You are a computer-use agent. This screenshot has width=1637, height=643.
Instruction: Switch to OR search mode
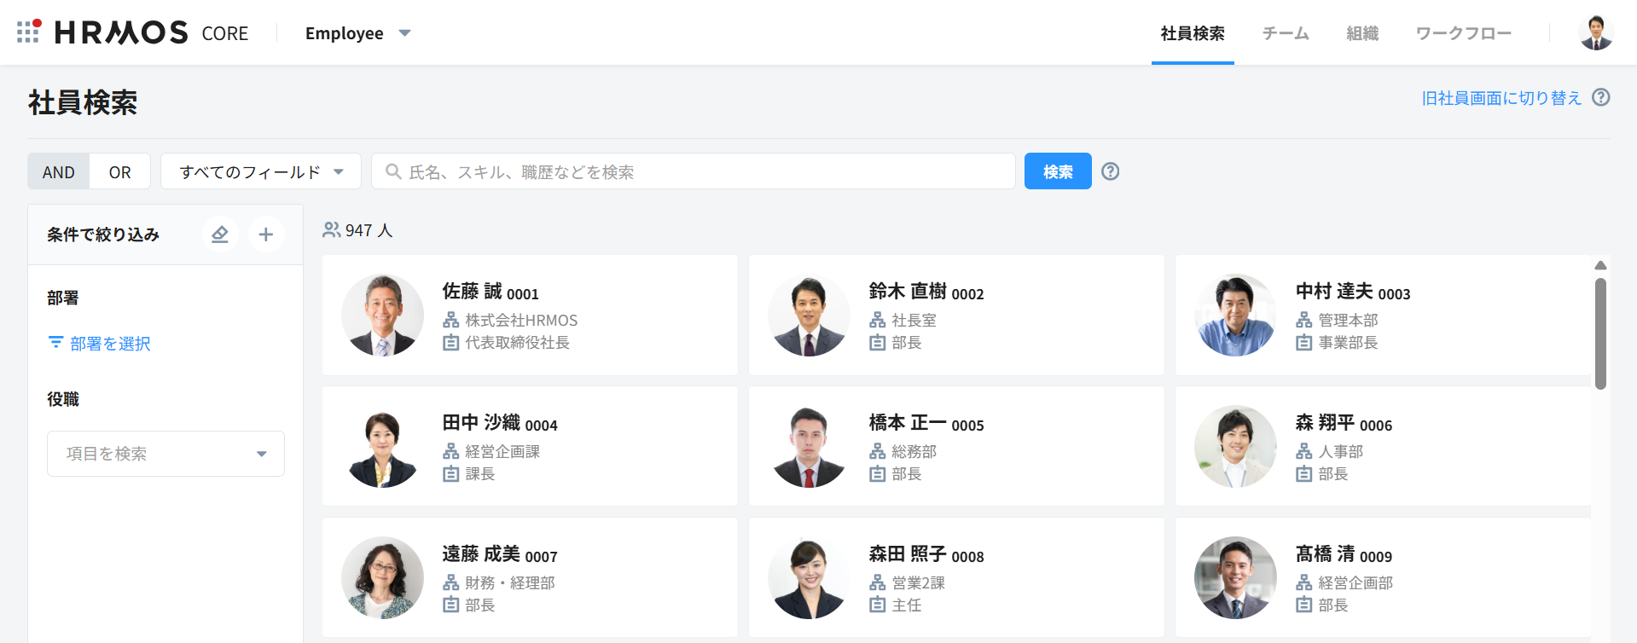click(120, 171)
